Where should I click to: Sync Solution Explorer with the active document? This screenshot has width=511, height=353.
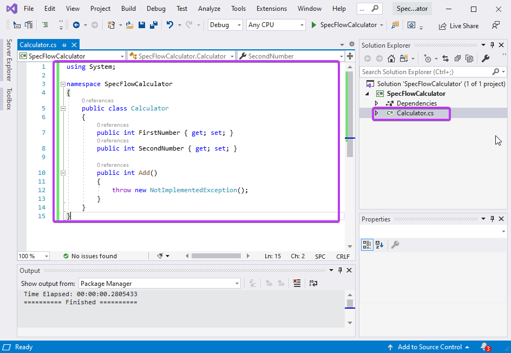click(x=446, y=58)
